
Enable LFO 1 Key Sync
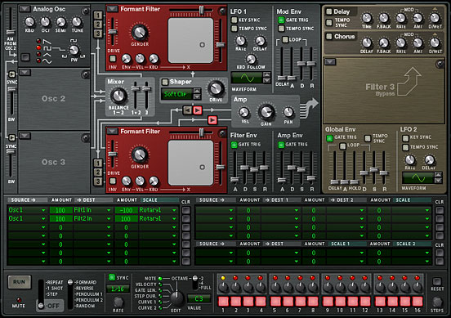coord(234,20)
